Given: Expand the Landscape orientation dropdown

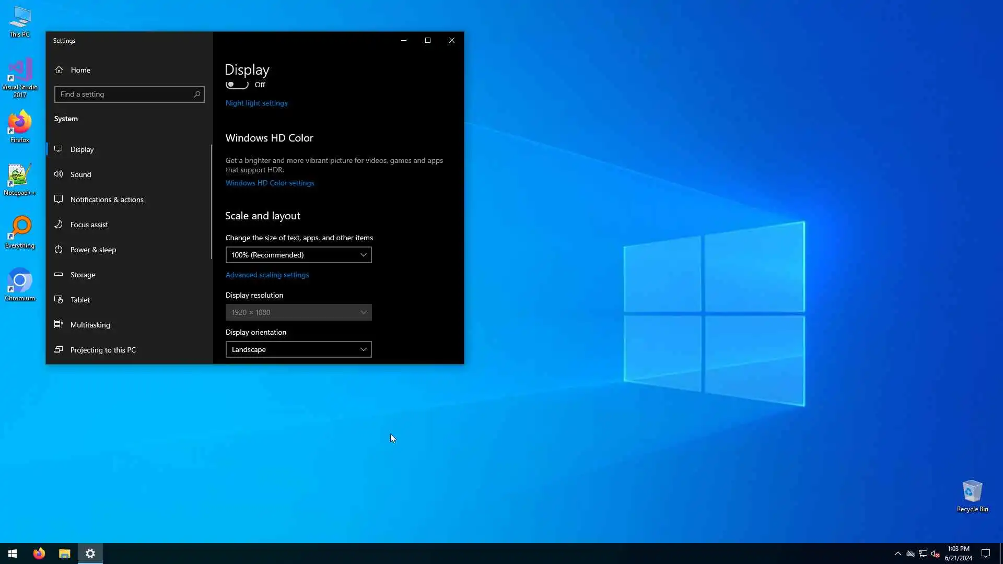Looking at the screenshot, I should click(x=298, y=349).
